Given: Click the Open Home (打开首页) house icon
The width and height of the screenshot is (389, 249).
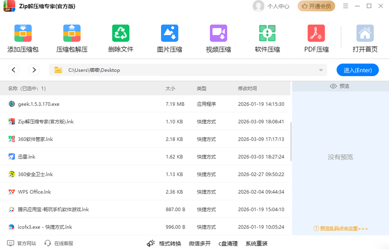Looking at the screenshot, I should click(x=365, y=33).
